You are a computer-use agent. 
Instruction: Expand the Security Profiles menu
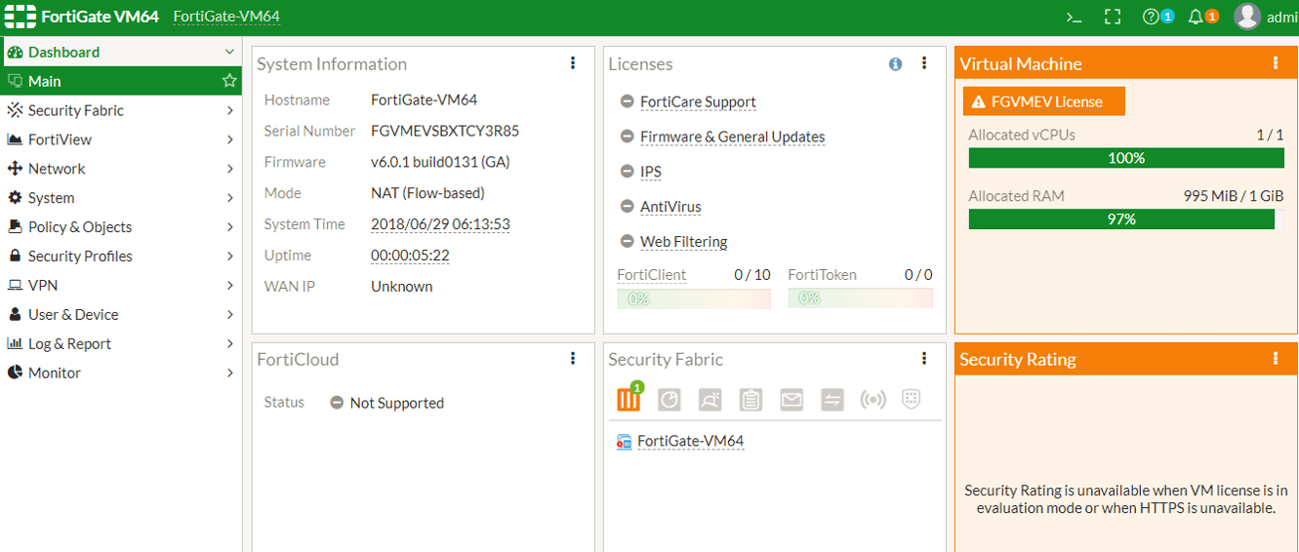121,256
